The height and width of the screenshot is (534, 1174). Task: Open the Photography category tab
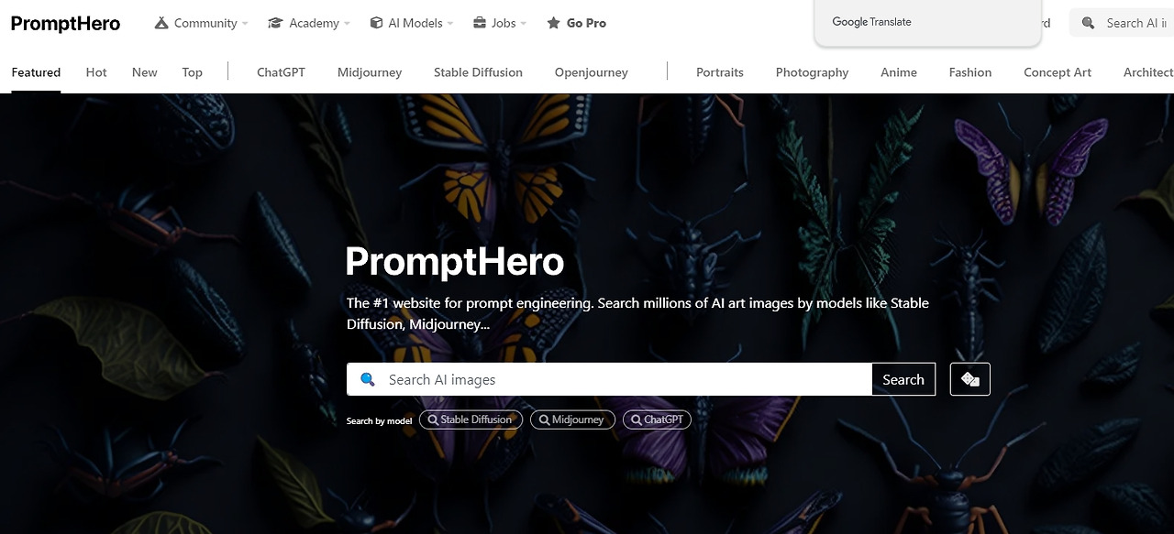click(x=812, y=72)
